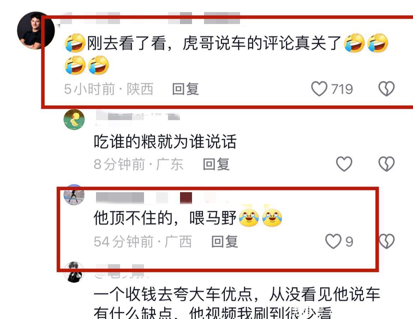Open the skater avatar profile
This screenshot has height=319, width=413.
pyautogui.click(x=74, y=195)
